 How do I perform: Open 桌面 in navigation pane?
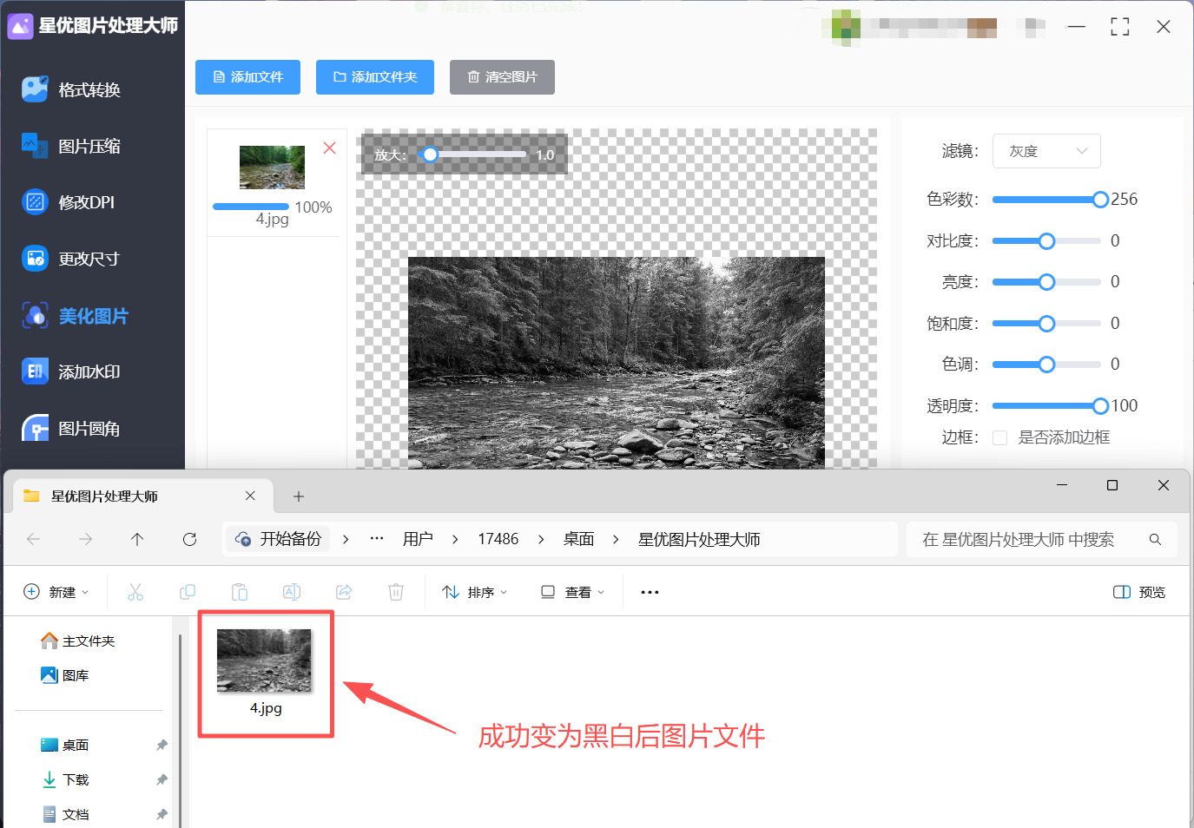[x=65, y=745]
